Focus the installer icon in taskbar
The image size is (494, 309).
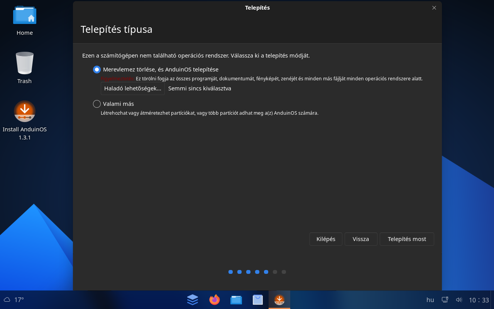coord(279,300)
